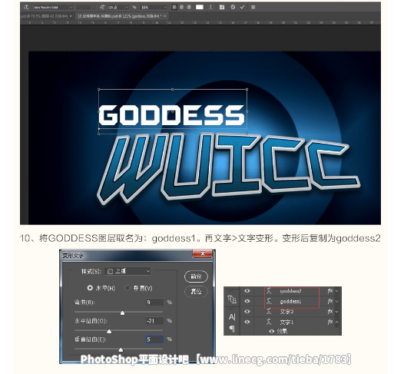
Task: Expand effects arrow on 文字2 layer
Action: (x=337, y=312)
